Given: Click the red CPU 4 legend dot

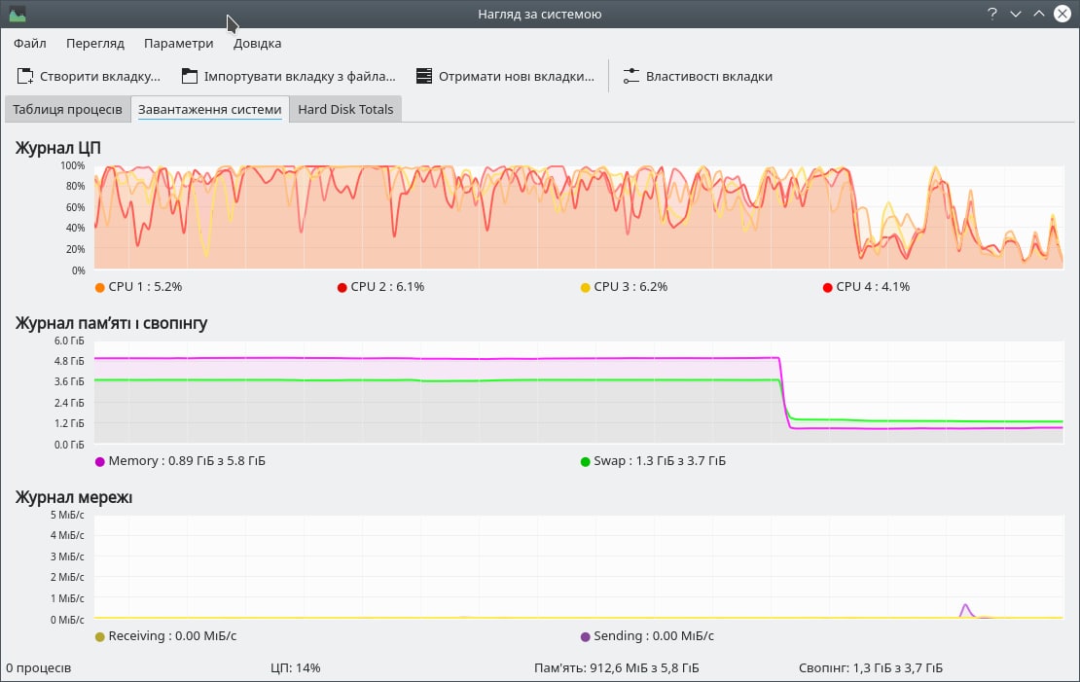Looking at the screenshot, I should point(828,287).
